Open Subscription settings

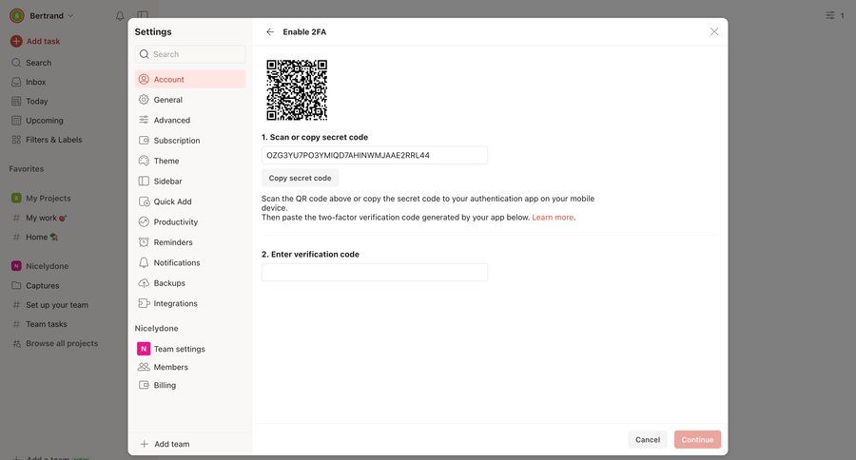(190, 141)
